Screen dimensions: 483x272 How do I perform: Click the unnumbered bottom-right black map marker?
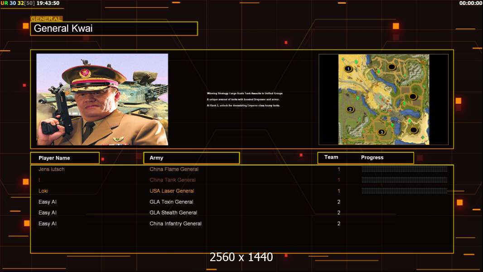click(x=414, y=130)
